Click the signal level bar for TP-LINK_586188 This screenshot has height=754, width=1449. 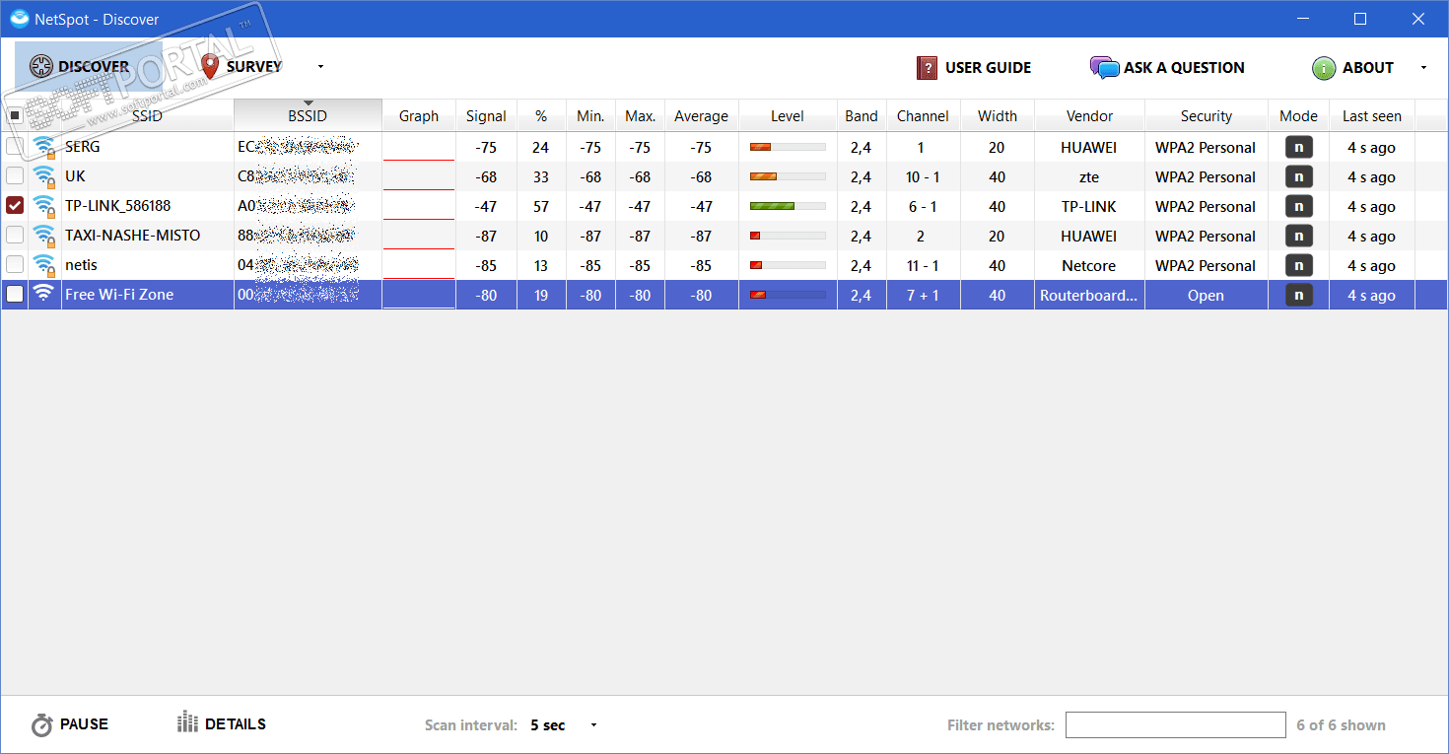(788, 207)
